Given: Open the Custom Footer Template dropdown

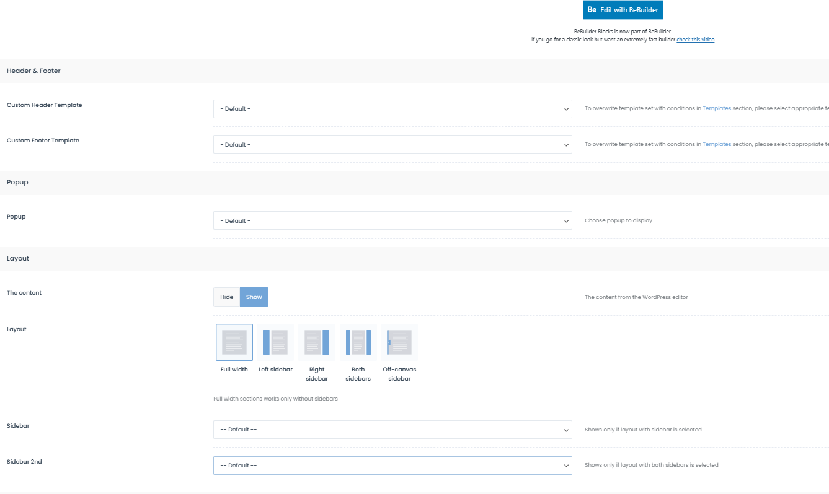Looking at the screenshot, I should click(392, 144).
